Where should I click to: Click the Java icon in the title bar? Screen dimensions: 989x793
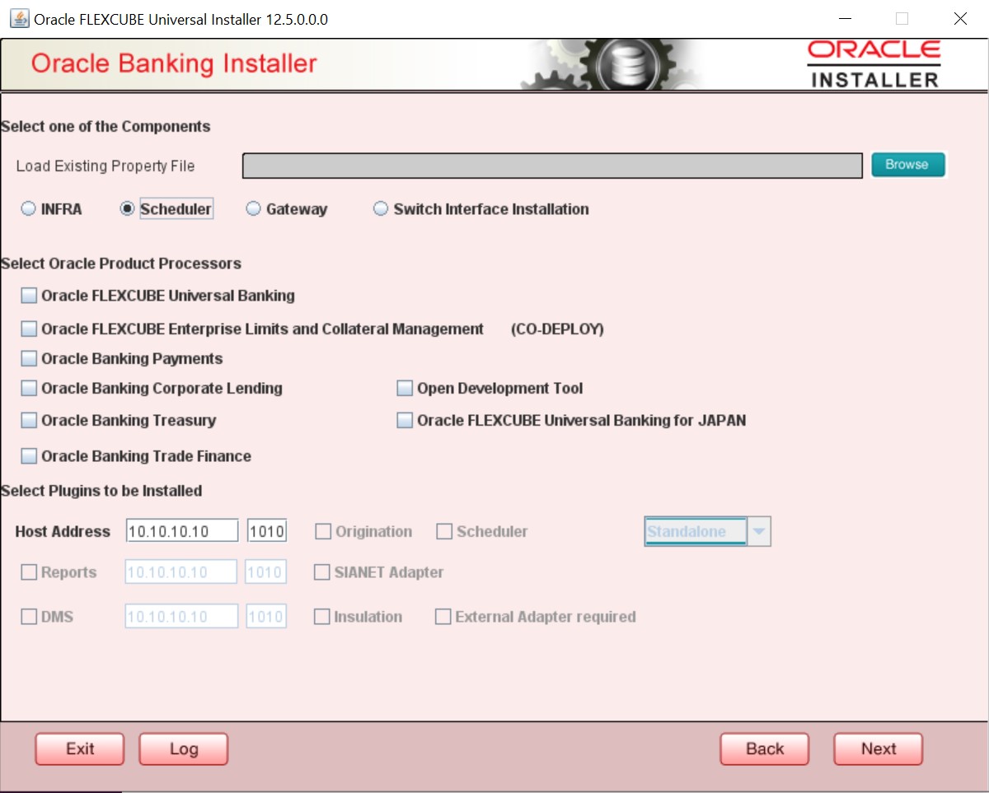(19, 18)
